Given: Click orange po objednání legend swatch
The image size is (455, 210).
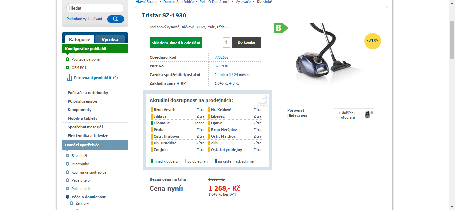Looking at the screenshot, I should (185, 161).
